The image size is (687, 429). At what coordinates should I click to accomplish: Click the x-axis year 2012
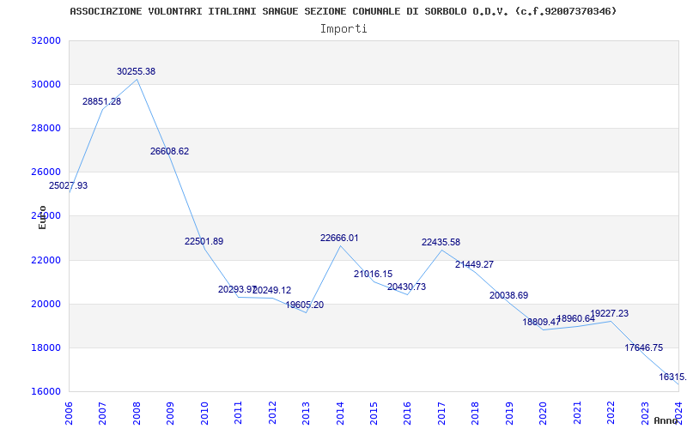[272, 413]
